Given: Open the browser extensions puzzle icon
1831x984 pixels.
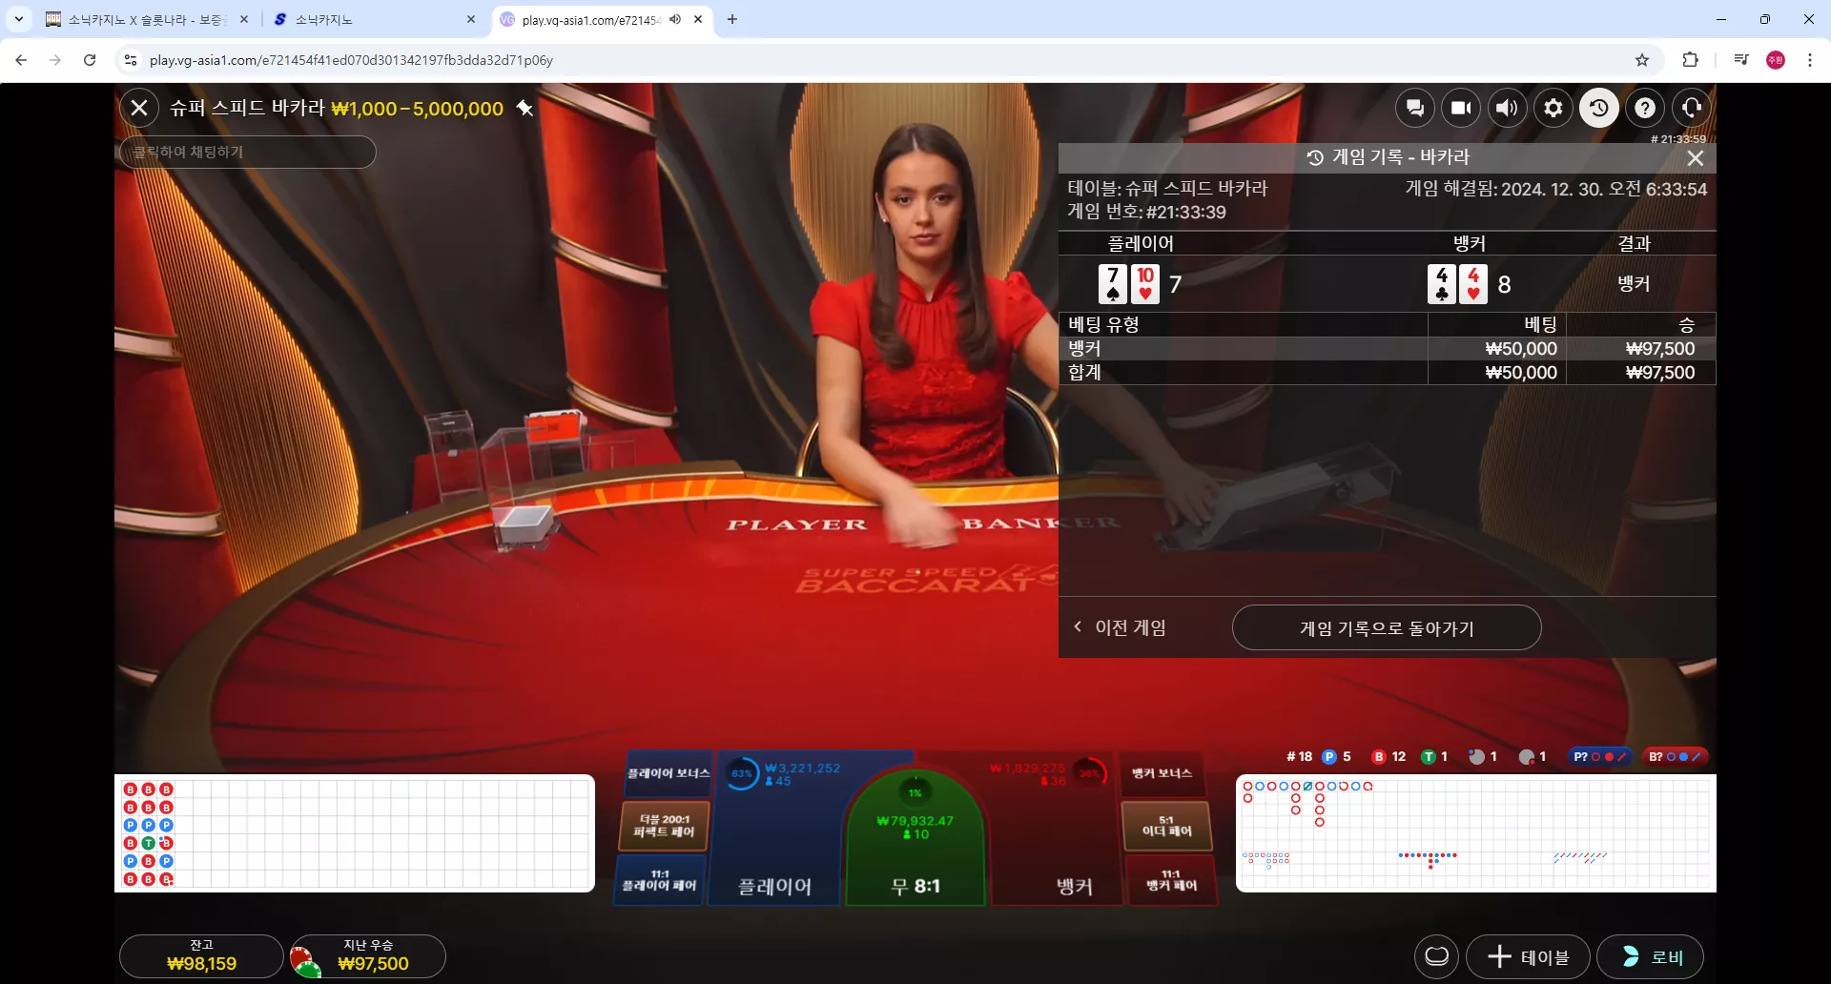Looking at the screenshot, I should pos(1690,60).
